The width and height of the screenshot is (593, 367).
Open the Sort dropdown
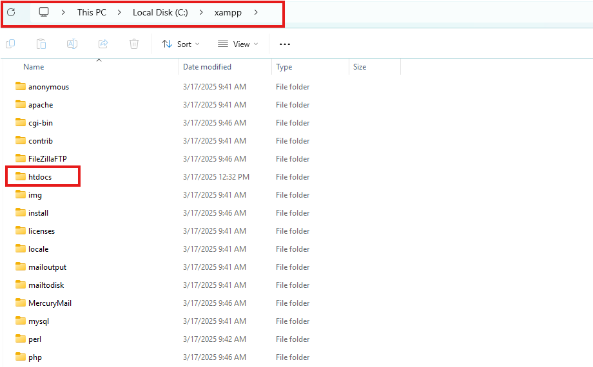coord(180,44)
